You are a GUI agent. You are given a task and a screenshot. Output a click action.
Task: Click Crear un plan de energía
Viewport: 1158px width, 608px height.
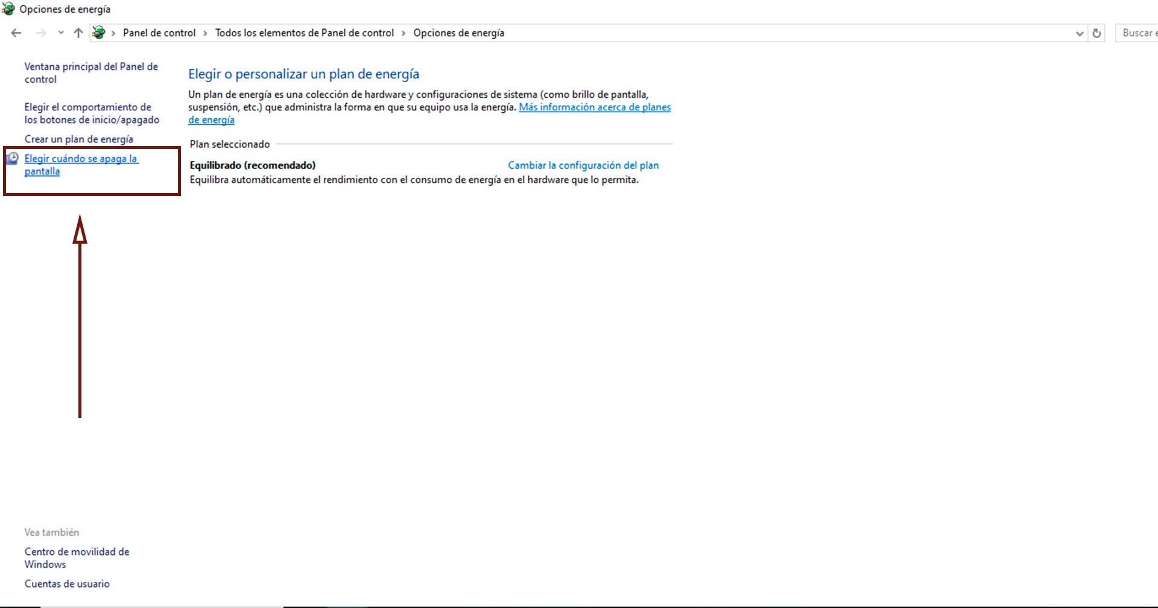(78, 139)
